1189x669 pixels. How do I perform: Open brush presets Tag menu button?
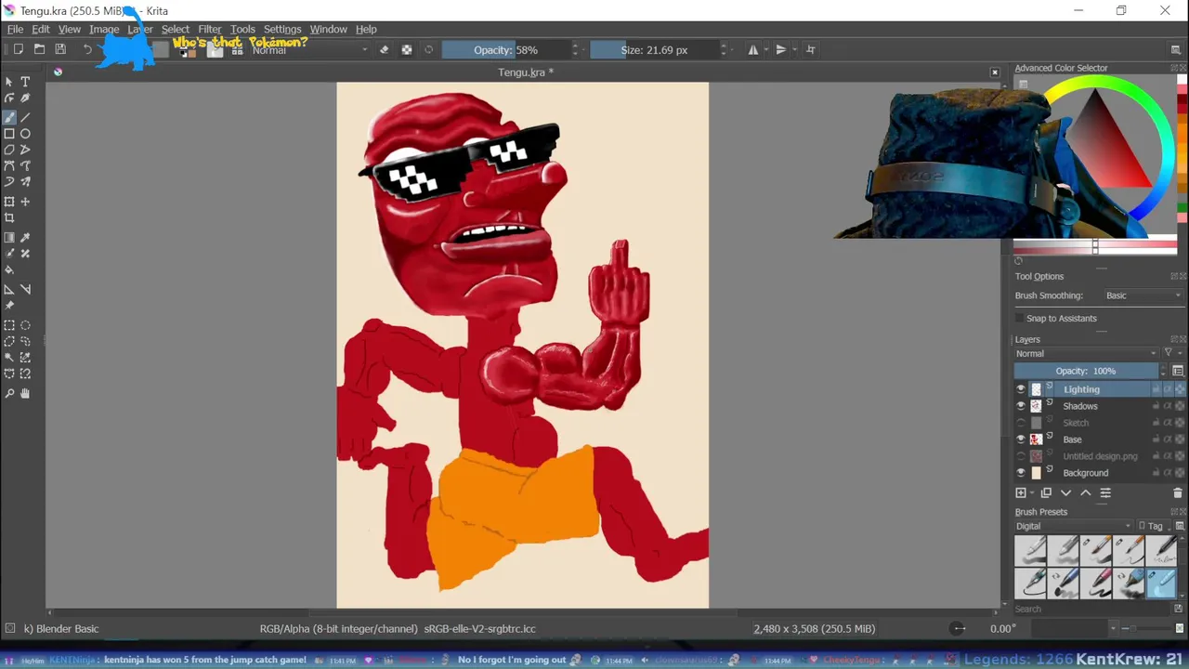pyautogui.click(x=1151, y=526)
